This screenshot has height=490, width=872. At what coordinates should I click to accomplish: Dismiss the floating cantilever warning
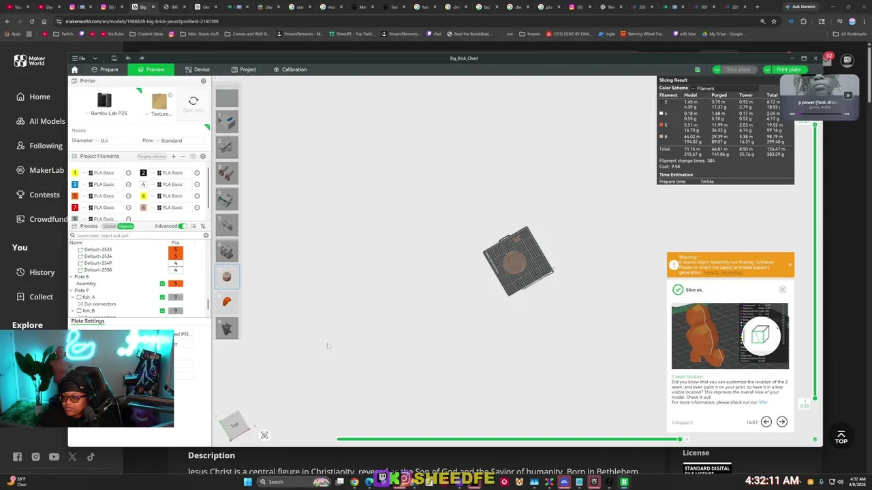790,265
